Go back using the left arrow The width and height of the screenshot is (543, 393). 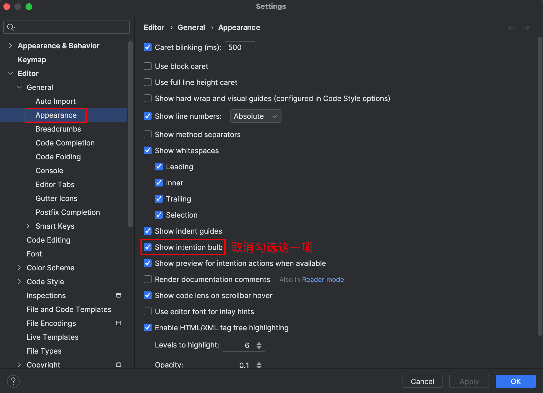pos(511,27)
